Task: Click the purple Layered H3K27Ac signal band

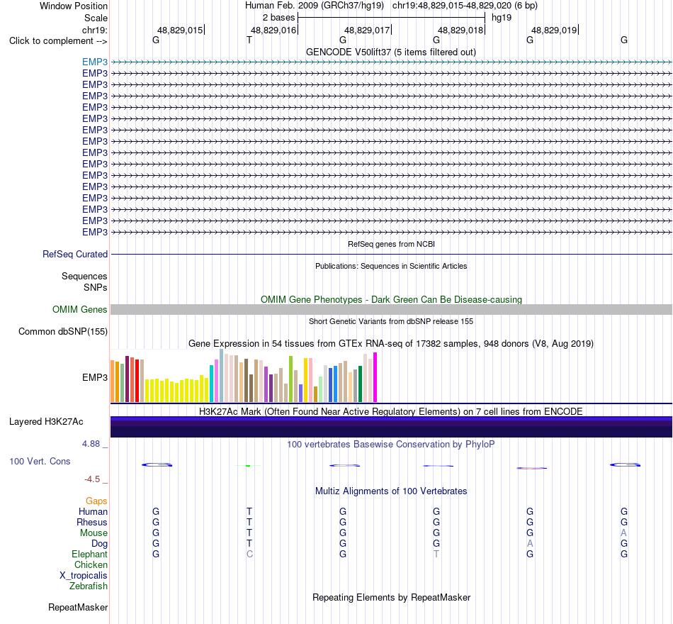Action: pyautogui.click(x=391, y=427)
